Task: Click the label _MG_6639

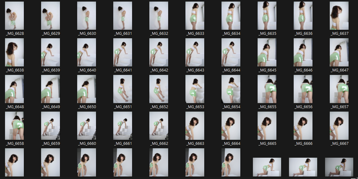Action: point(51,70)
